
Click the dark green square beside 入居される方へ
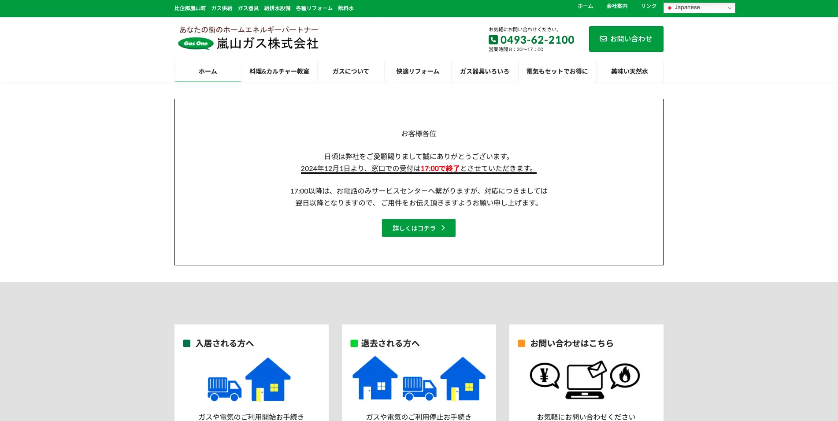point(187,343)
